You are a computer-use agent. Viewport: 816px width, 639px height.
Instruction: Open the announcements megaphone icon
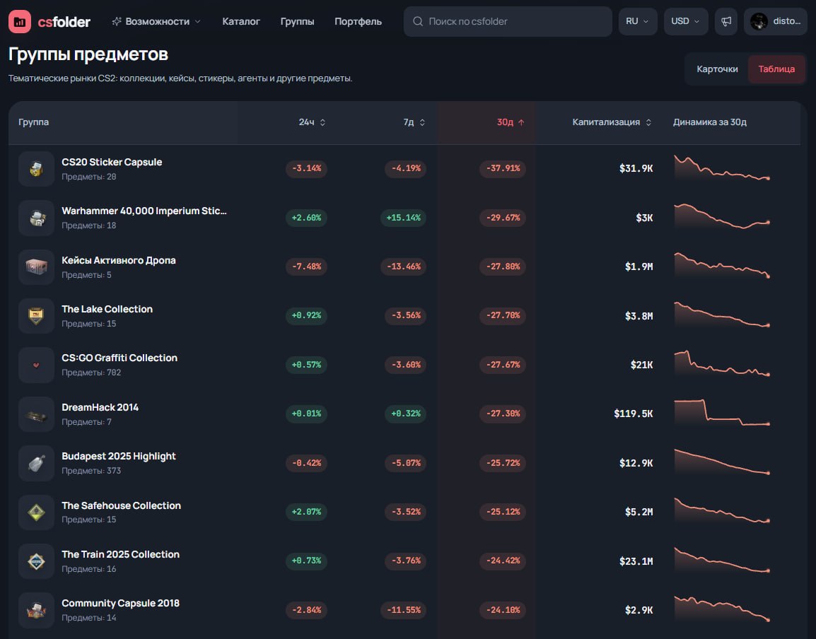tap(726, 21)
